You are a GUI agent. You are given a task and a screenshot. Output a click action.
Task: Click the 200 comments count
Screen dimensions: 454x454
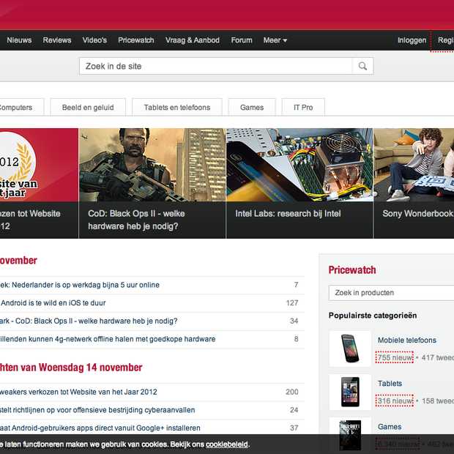point(292,392)
